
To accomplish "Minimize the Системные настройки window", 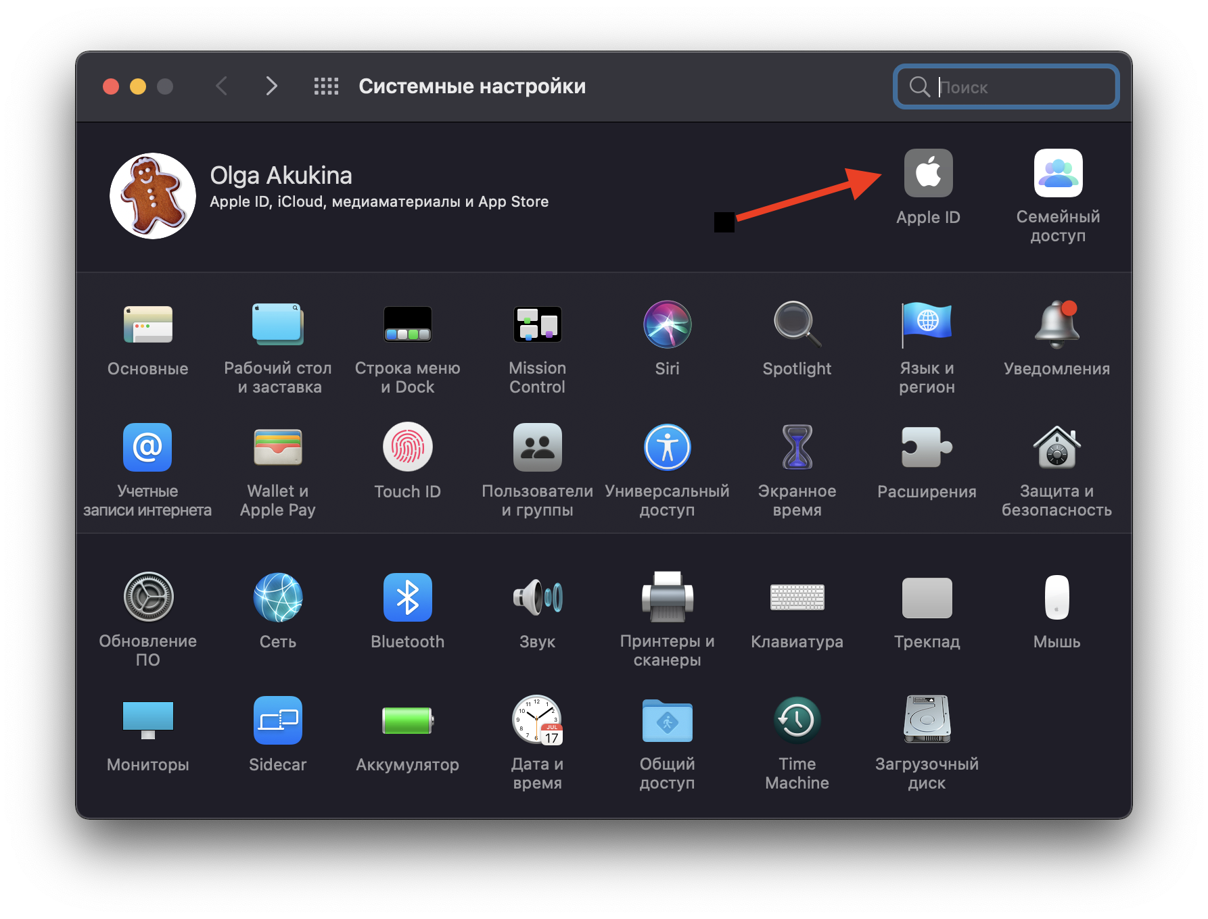I will click(x=138, y=86).
